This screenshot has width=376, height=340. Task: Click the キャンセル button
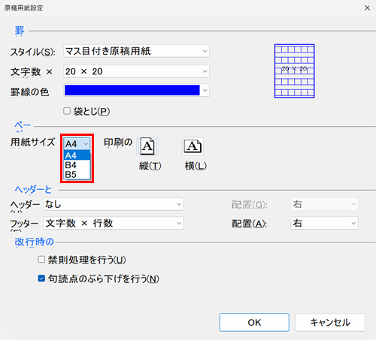tap(330, 323)
